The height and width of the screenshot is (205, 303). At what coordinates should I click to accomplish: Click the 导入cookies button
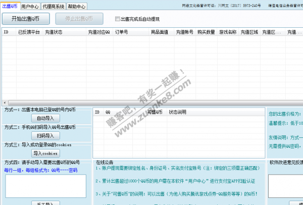45,153
